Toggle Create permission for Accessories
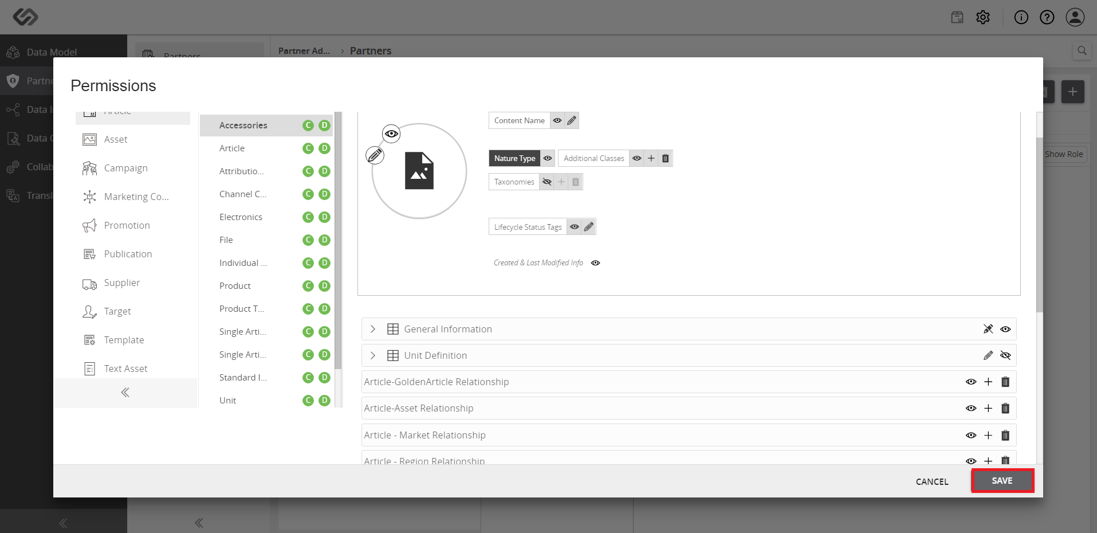Viewport: 1097px width, 533px height. click(x=308, y=125)
